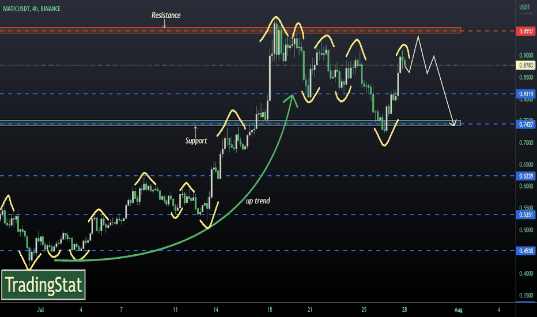Select the Support annotation text

coord(196,141)
